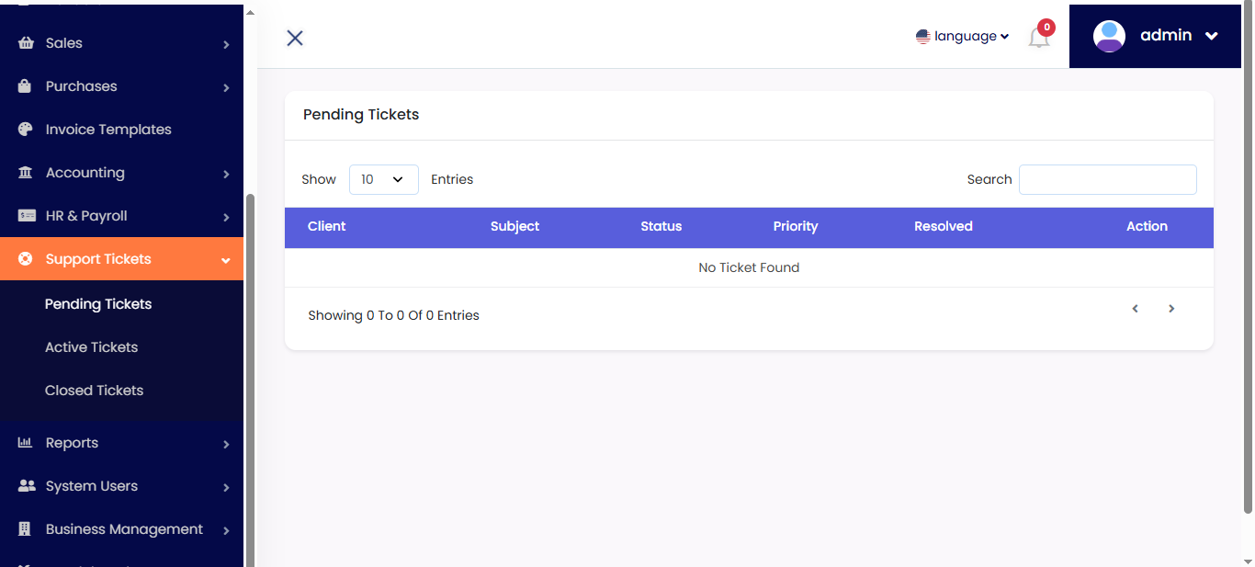The width and height of the screenshot is (1255, 567).
Task: Sort by the Subject column header
Action: pos(514,226)
